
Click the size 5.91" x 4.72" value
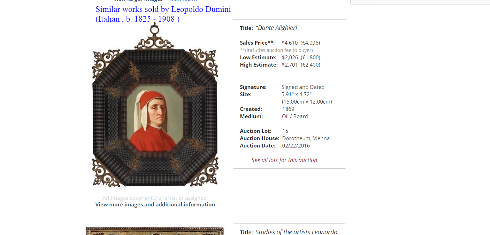pyautogui.click(x=296, y=94)
